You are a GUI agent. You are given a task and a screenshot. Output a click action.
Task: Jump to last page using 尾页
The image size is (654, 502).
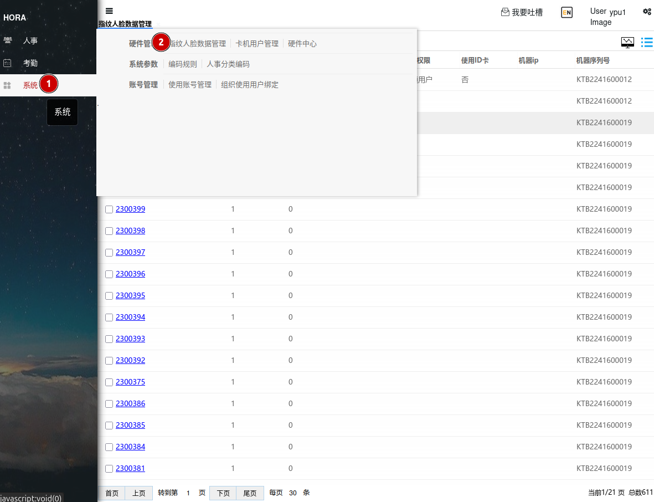pyautogui.click(x=250, y=493)
